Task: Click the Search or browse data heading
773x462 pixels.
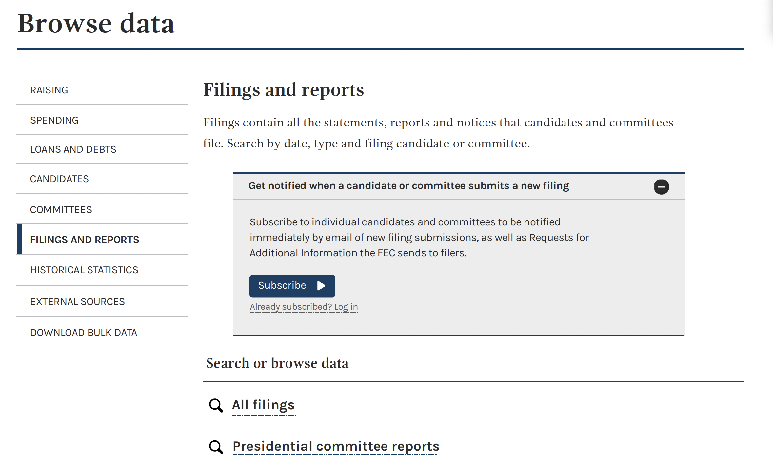Action: (277, 363)
